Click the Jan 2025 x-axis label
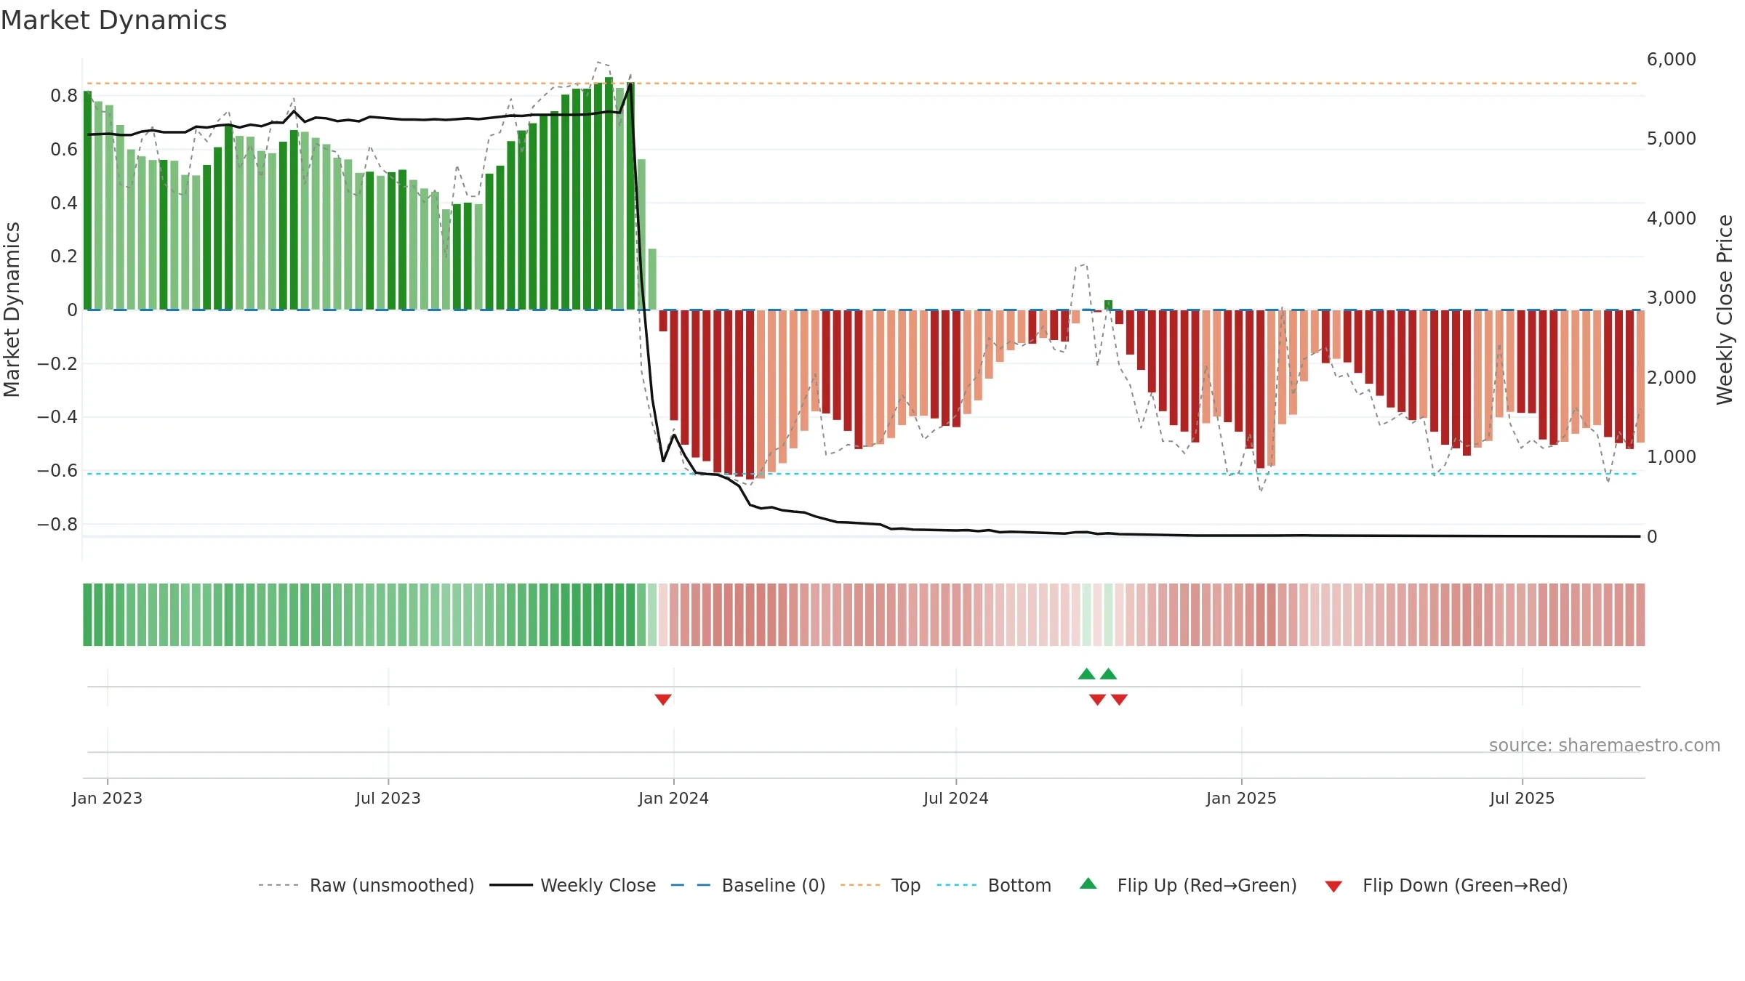Image resolution: width=1745 pixels, height=981 pixels. (1242, 798)
